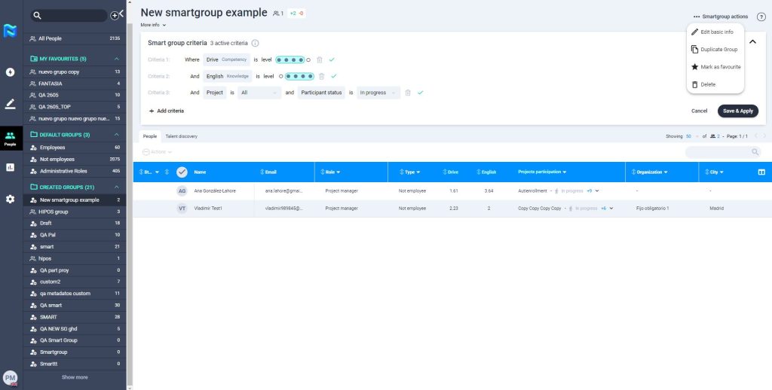Confirm Criteria 2 with its green checkmark
The height and width of the screenshot is (390, 772).
[x=332, y=76]
